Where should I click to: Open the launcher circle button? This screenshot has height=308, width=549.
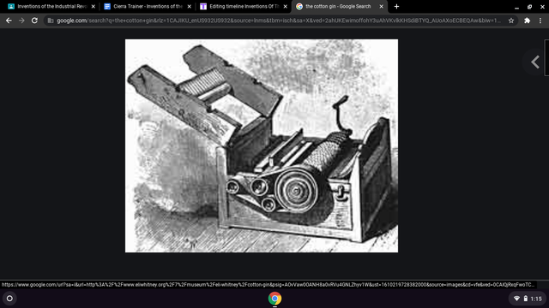tap(9, 299)
